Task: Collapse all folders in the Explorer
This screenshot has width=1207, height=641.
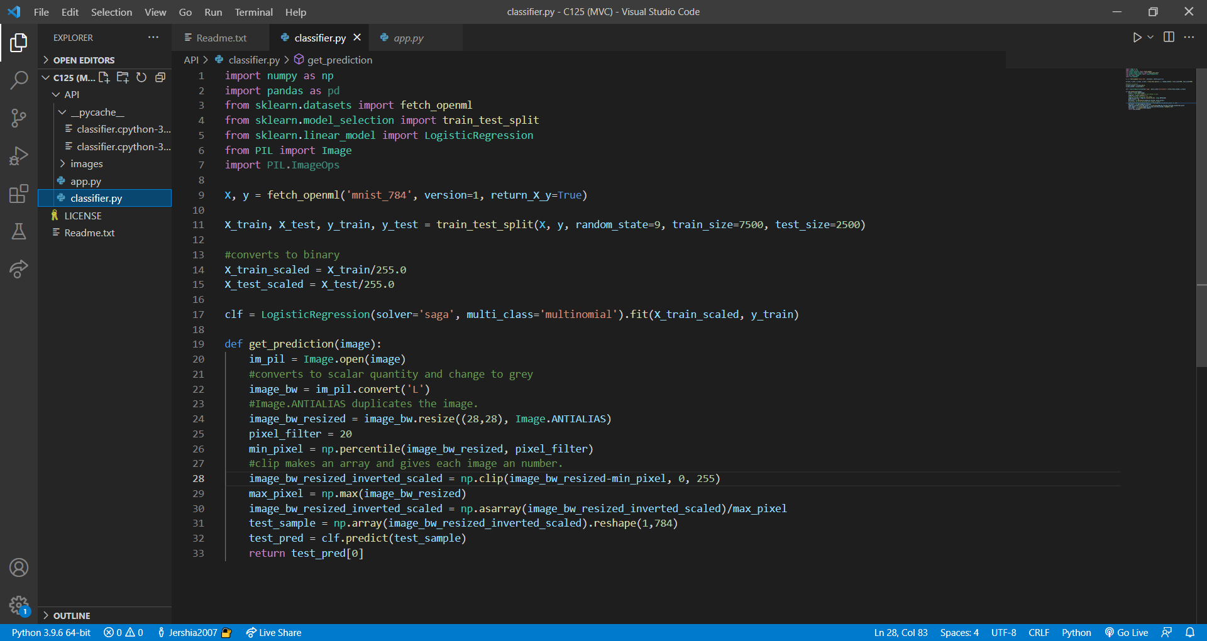Action: 160,77
